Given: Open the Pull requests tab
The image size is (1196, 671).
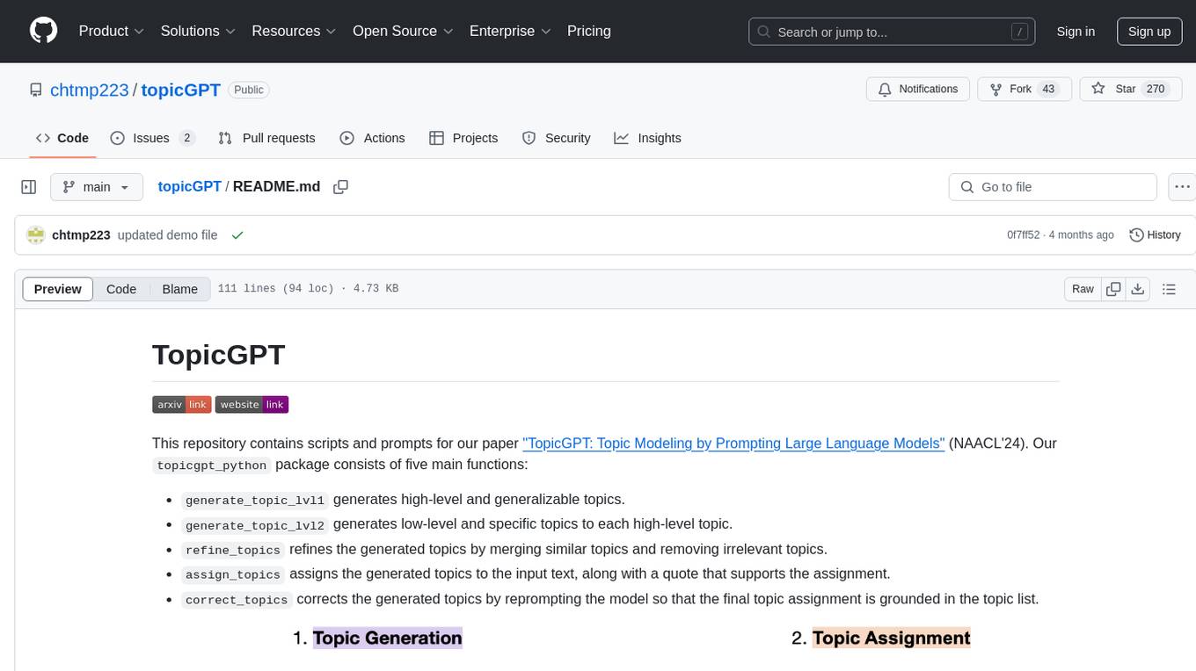Looking at the screenshot, I should (x=266, y=138).
